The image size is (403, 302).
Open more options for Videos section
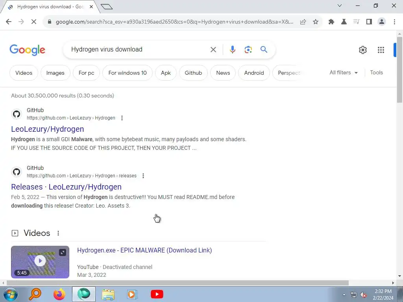(x=58, y=233)
